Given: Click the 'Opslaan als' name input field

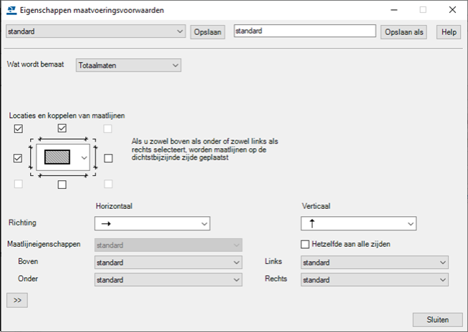Looking at the screenshot, I should click(305, 31).
